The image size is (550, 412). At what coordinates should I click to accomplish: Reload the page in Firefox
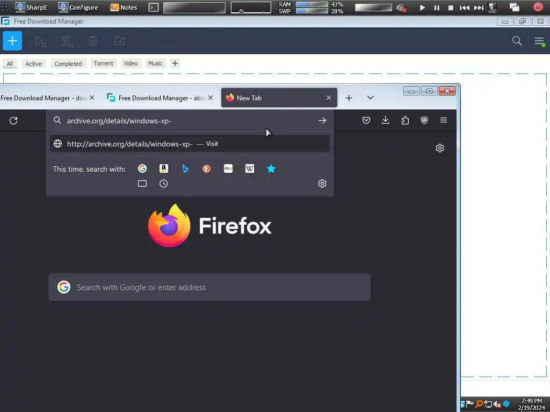point(13,121)
